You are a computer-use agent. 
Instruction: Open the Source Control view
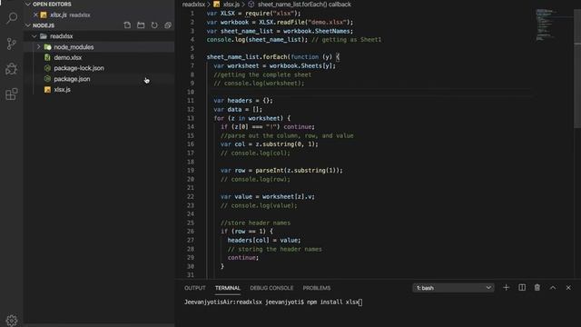tap(12, 44)
